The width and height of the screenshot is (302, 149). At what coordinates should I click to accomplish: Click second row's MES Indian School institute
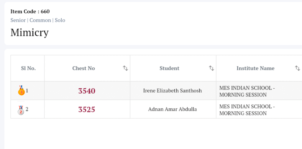(247, 110)
